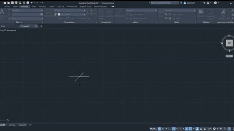Screen dimensions: 234x131
Task: Toggle ortho mode in status bar
Action: pyautogui.click(x=170, y=129)
